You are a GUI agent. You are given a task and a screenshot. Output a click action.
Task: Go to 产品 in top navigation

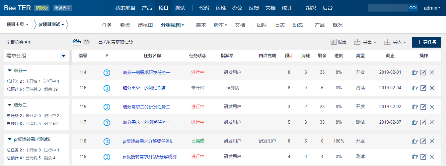coord(147,8)
